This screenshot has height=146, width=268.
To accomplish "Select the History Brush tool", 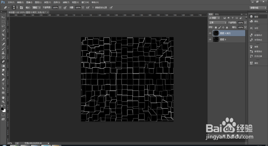I will tap(3, 57).
